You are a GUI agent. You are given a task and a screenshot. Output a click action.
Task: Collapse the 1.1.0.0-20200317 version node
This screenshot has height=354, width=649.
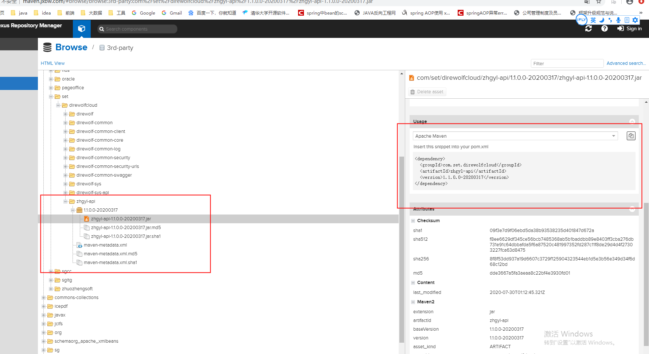point(73,210)
